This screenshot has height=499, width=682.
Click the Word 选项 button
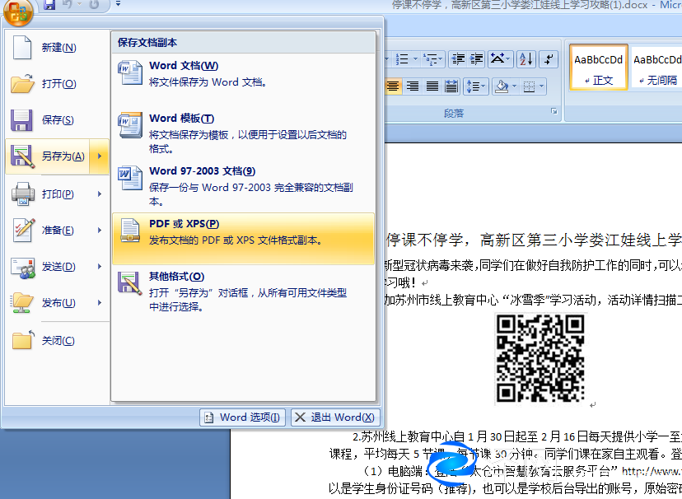point(241,418)
